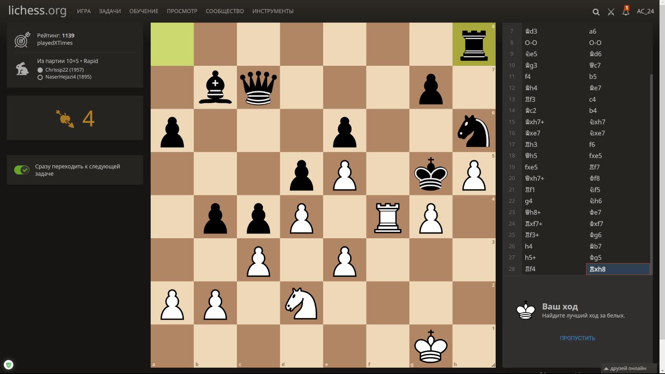Screen dimensions: 665x374
Task: Select the black knight on h6
Action: 473,131
